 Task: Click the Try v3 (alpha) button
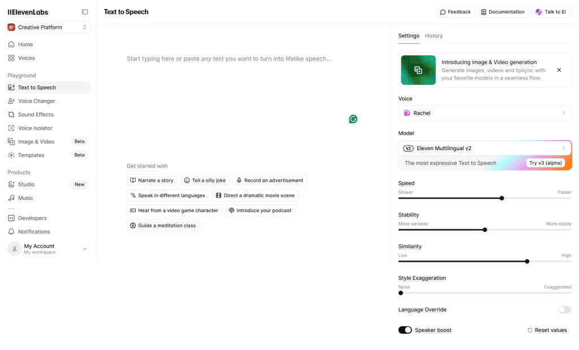[545, 163]
